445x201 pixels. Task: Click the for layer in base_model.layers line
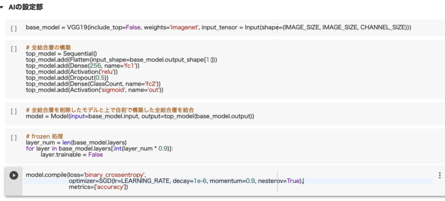point(99,148)
